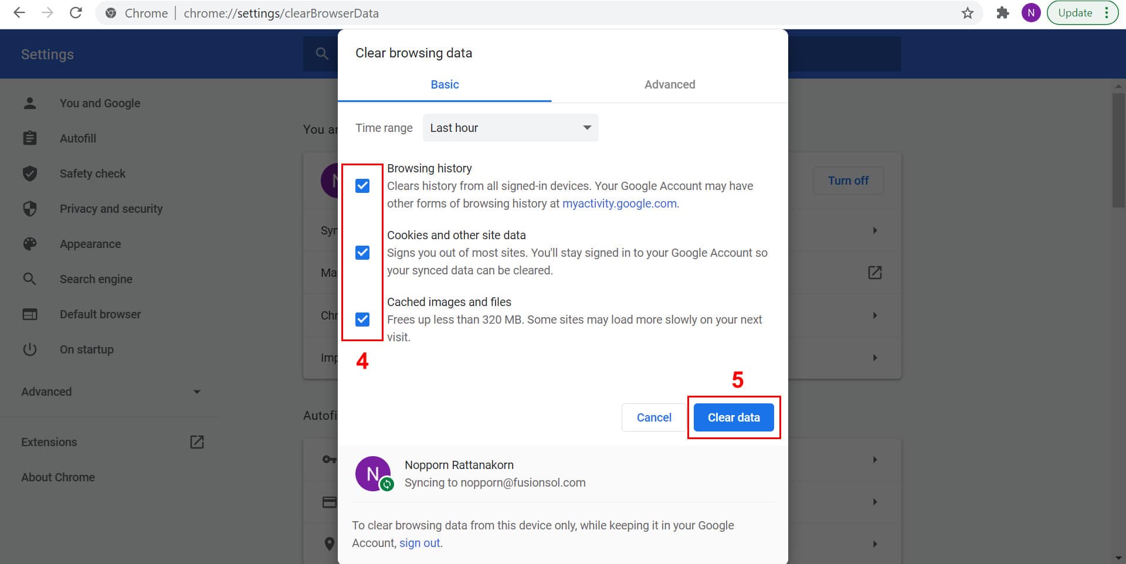This screenshot has height=564, width=1126.
Task: Click the address bar URL field
Action: [x=528, y=13]
